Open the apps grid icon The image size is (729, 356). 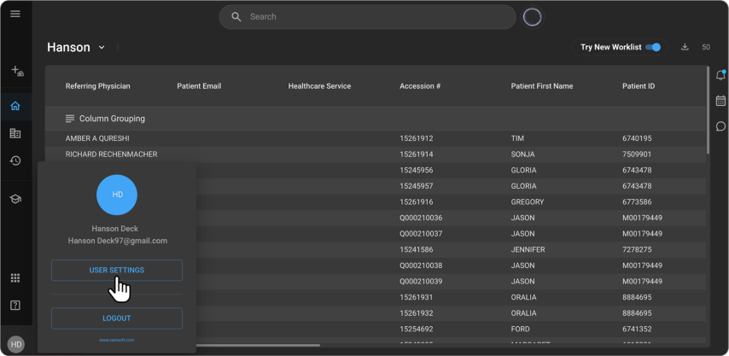point(15,278)
